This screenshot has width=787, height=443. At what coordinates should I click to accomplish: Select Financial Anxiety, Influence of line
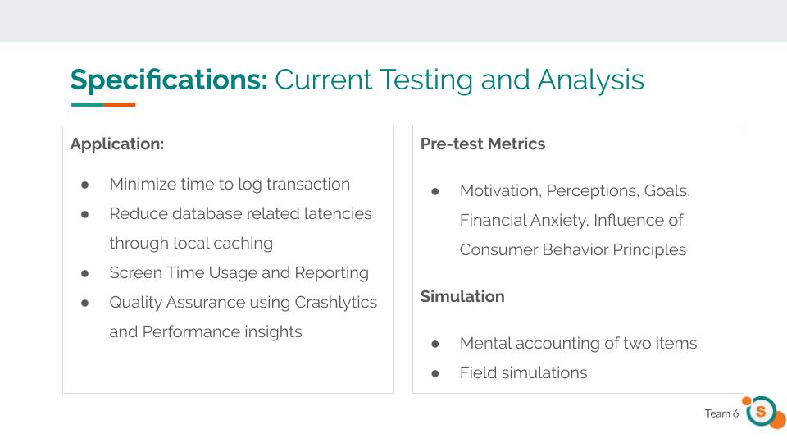click(571, 221)
